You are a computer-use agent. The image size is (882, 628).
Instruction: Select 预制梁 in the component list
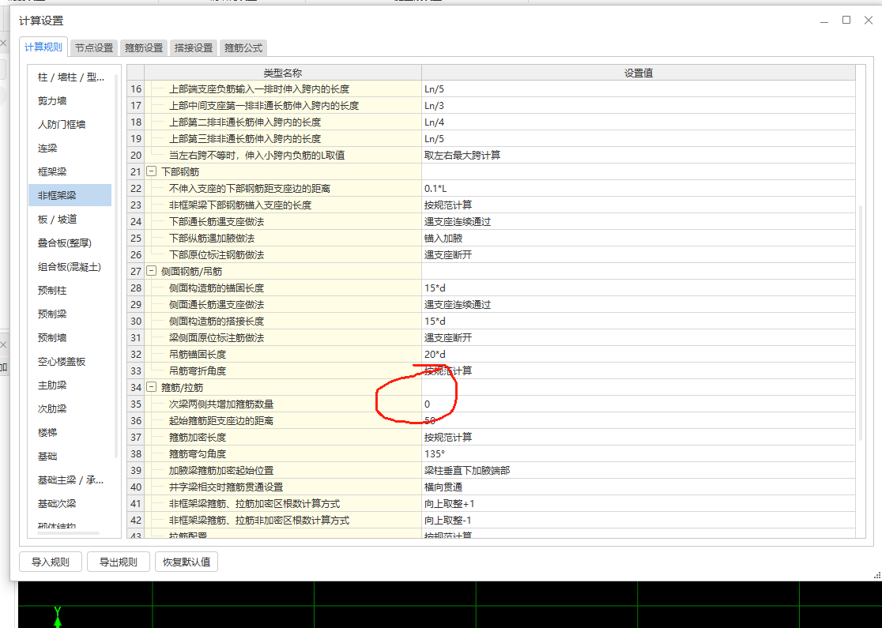[x=70, y=314]
